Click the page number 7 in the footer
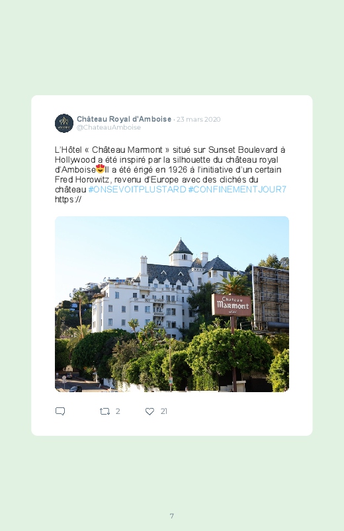 pyautogui.click(x=172, y=516)
